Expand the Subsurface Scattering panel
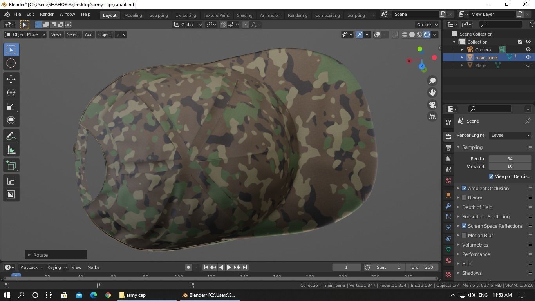The image size is (535, 301). [x=486, y=217]
